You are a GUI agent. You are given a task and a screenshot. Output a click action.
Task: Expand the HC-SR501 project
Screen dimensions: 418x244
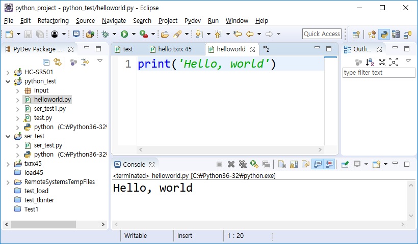[x=8, y=72]
